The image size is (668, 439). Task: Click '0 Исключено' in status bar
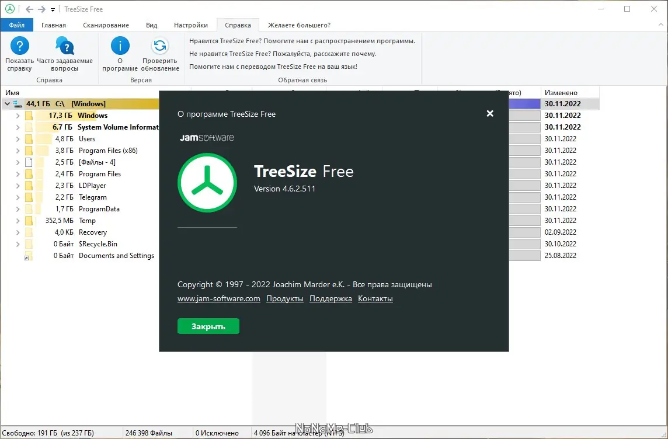coord(217,433)
